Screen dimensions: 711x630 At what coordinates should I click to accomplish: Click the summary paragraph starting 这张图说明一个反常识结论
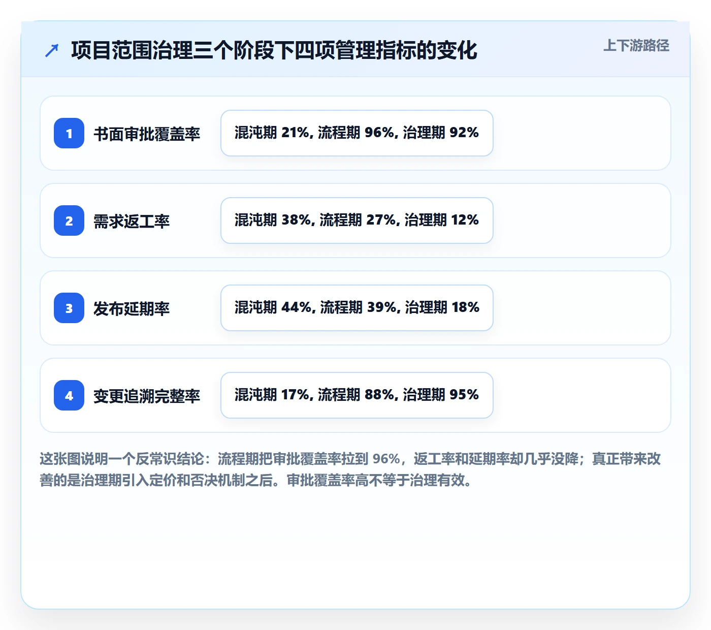(350, 469)
